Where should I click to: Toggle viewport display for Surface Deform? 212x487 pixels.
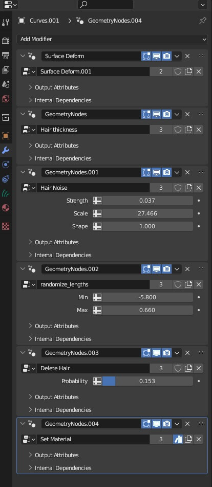pos(156,56)
